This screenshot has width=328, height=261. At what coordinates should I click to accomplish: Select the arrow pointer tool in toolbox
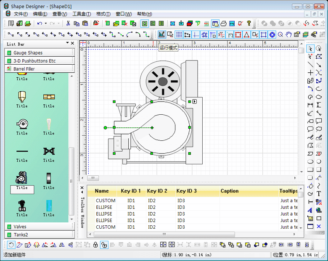pyautogui.click(x=310, y=48)
